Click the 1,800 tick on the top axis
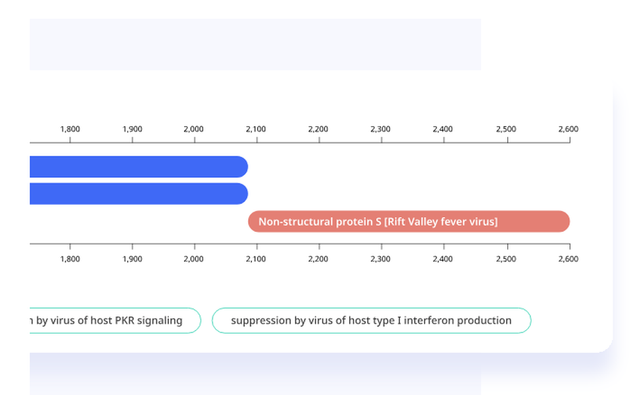630x395 pixels. 70,129
